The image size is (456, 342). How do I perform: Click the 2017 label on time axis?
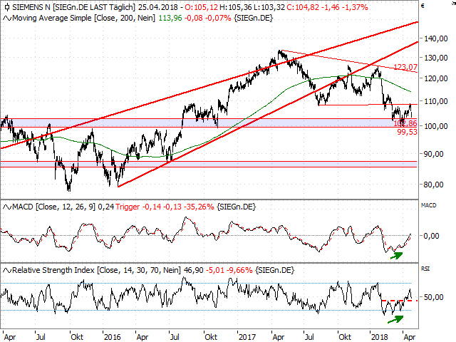pos(247,337)
